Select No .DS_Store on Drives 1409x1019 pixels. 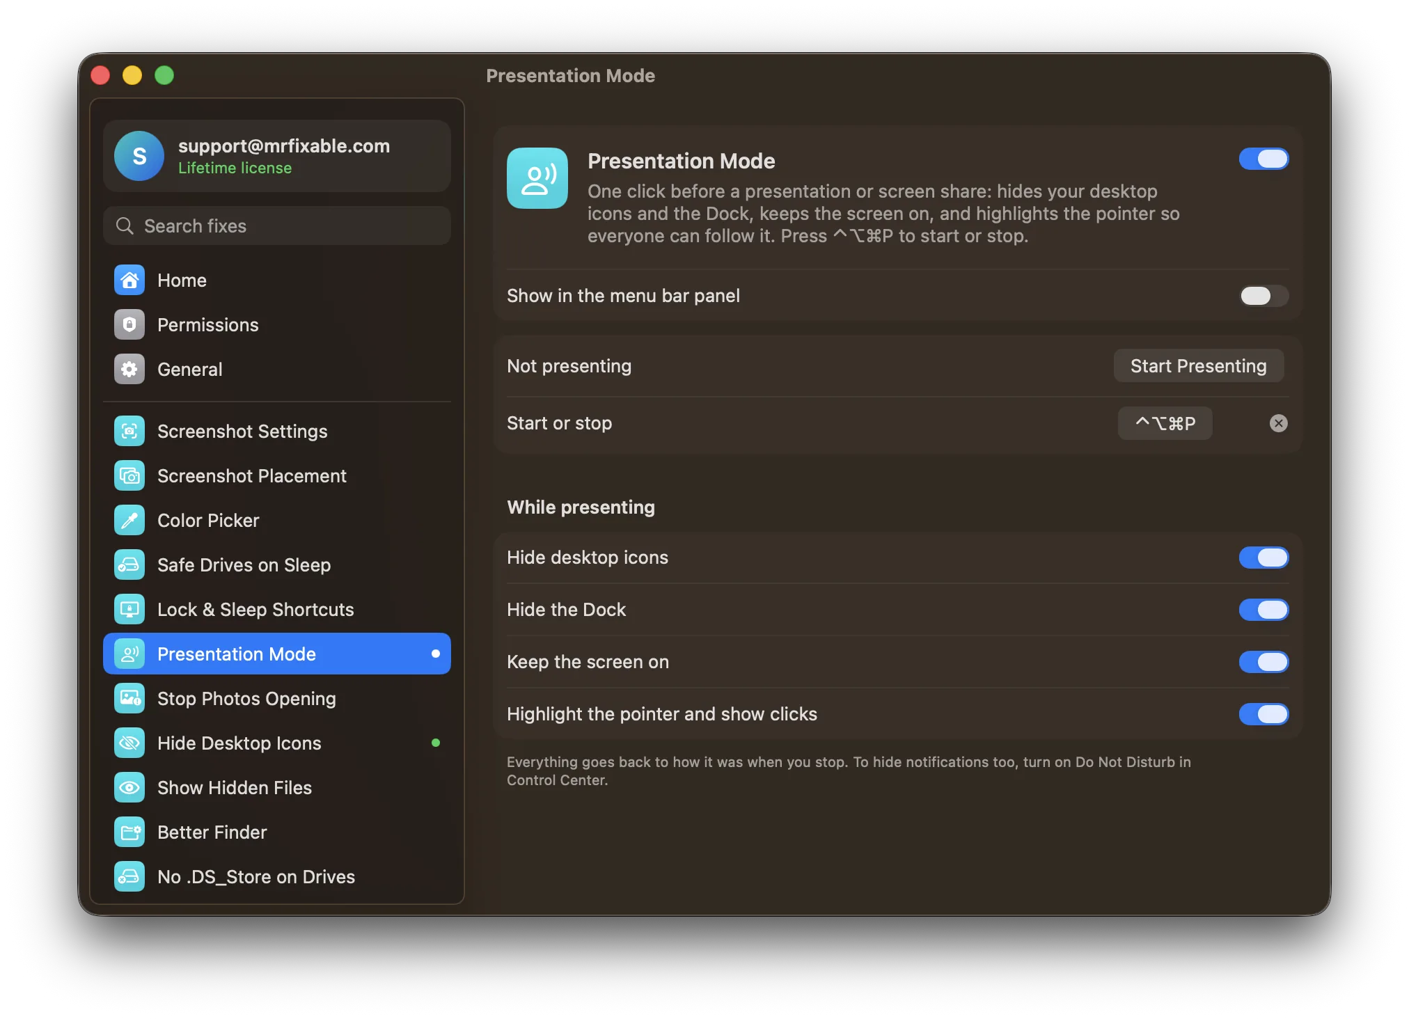(x=277, y=877)
